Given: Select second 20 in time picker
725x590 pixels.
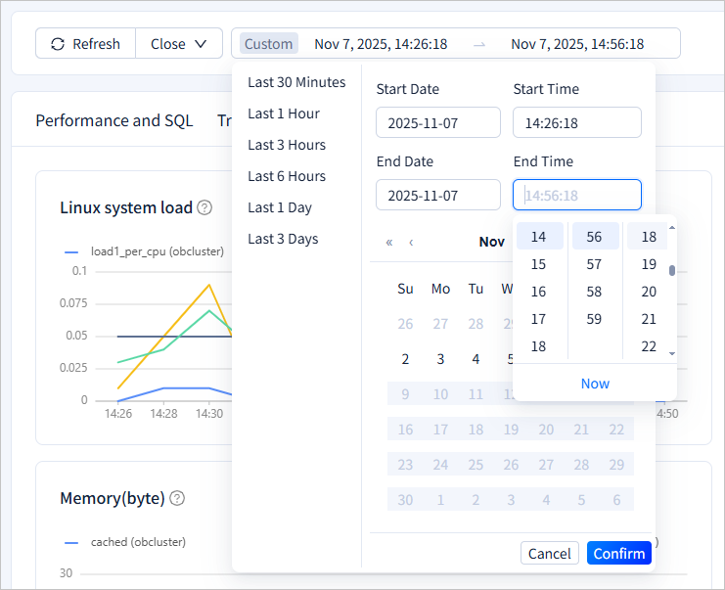Looking at the screenshot, I should [x=648, y=292].
